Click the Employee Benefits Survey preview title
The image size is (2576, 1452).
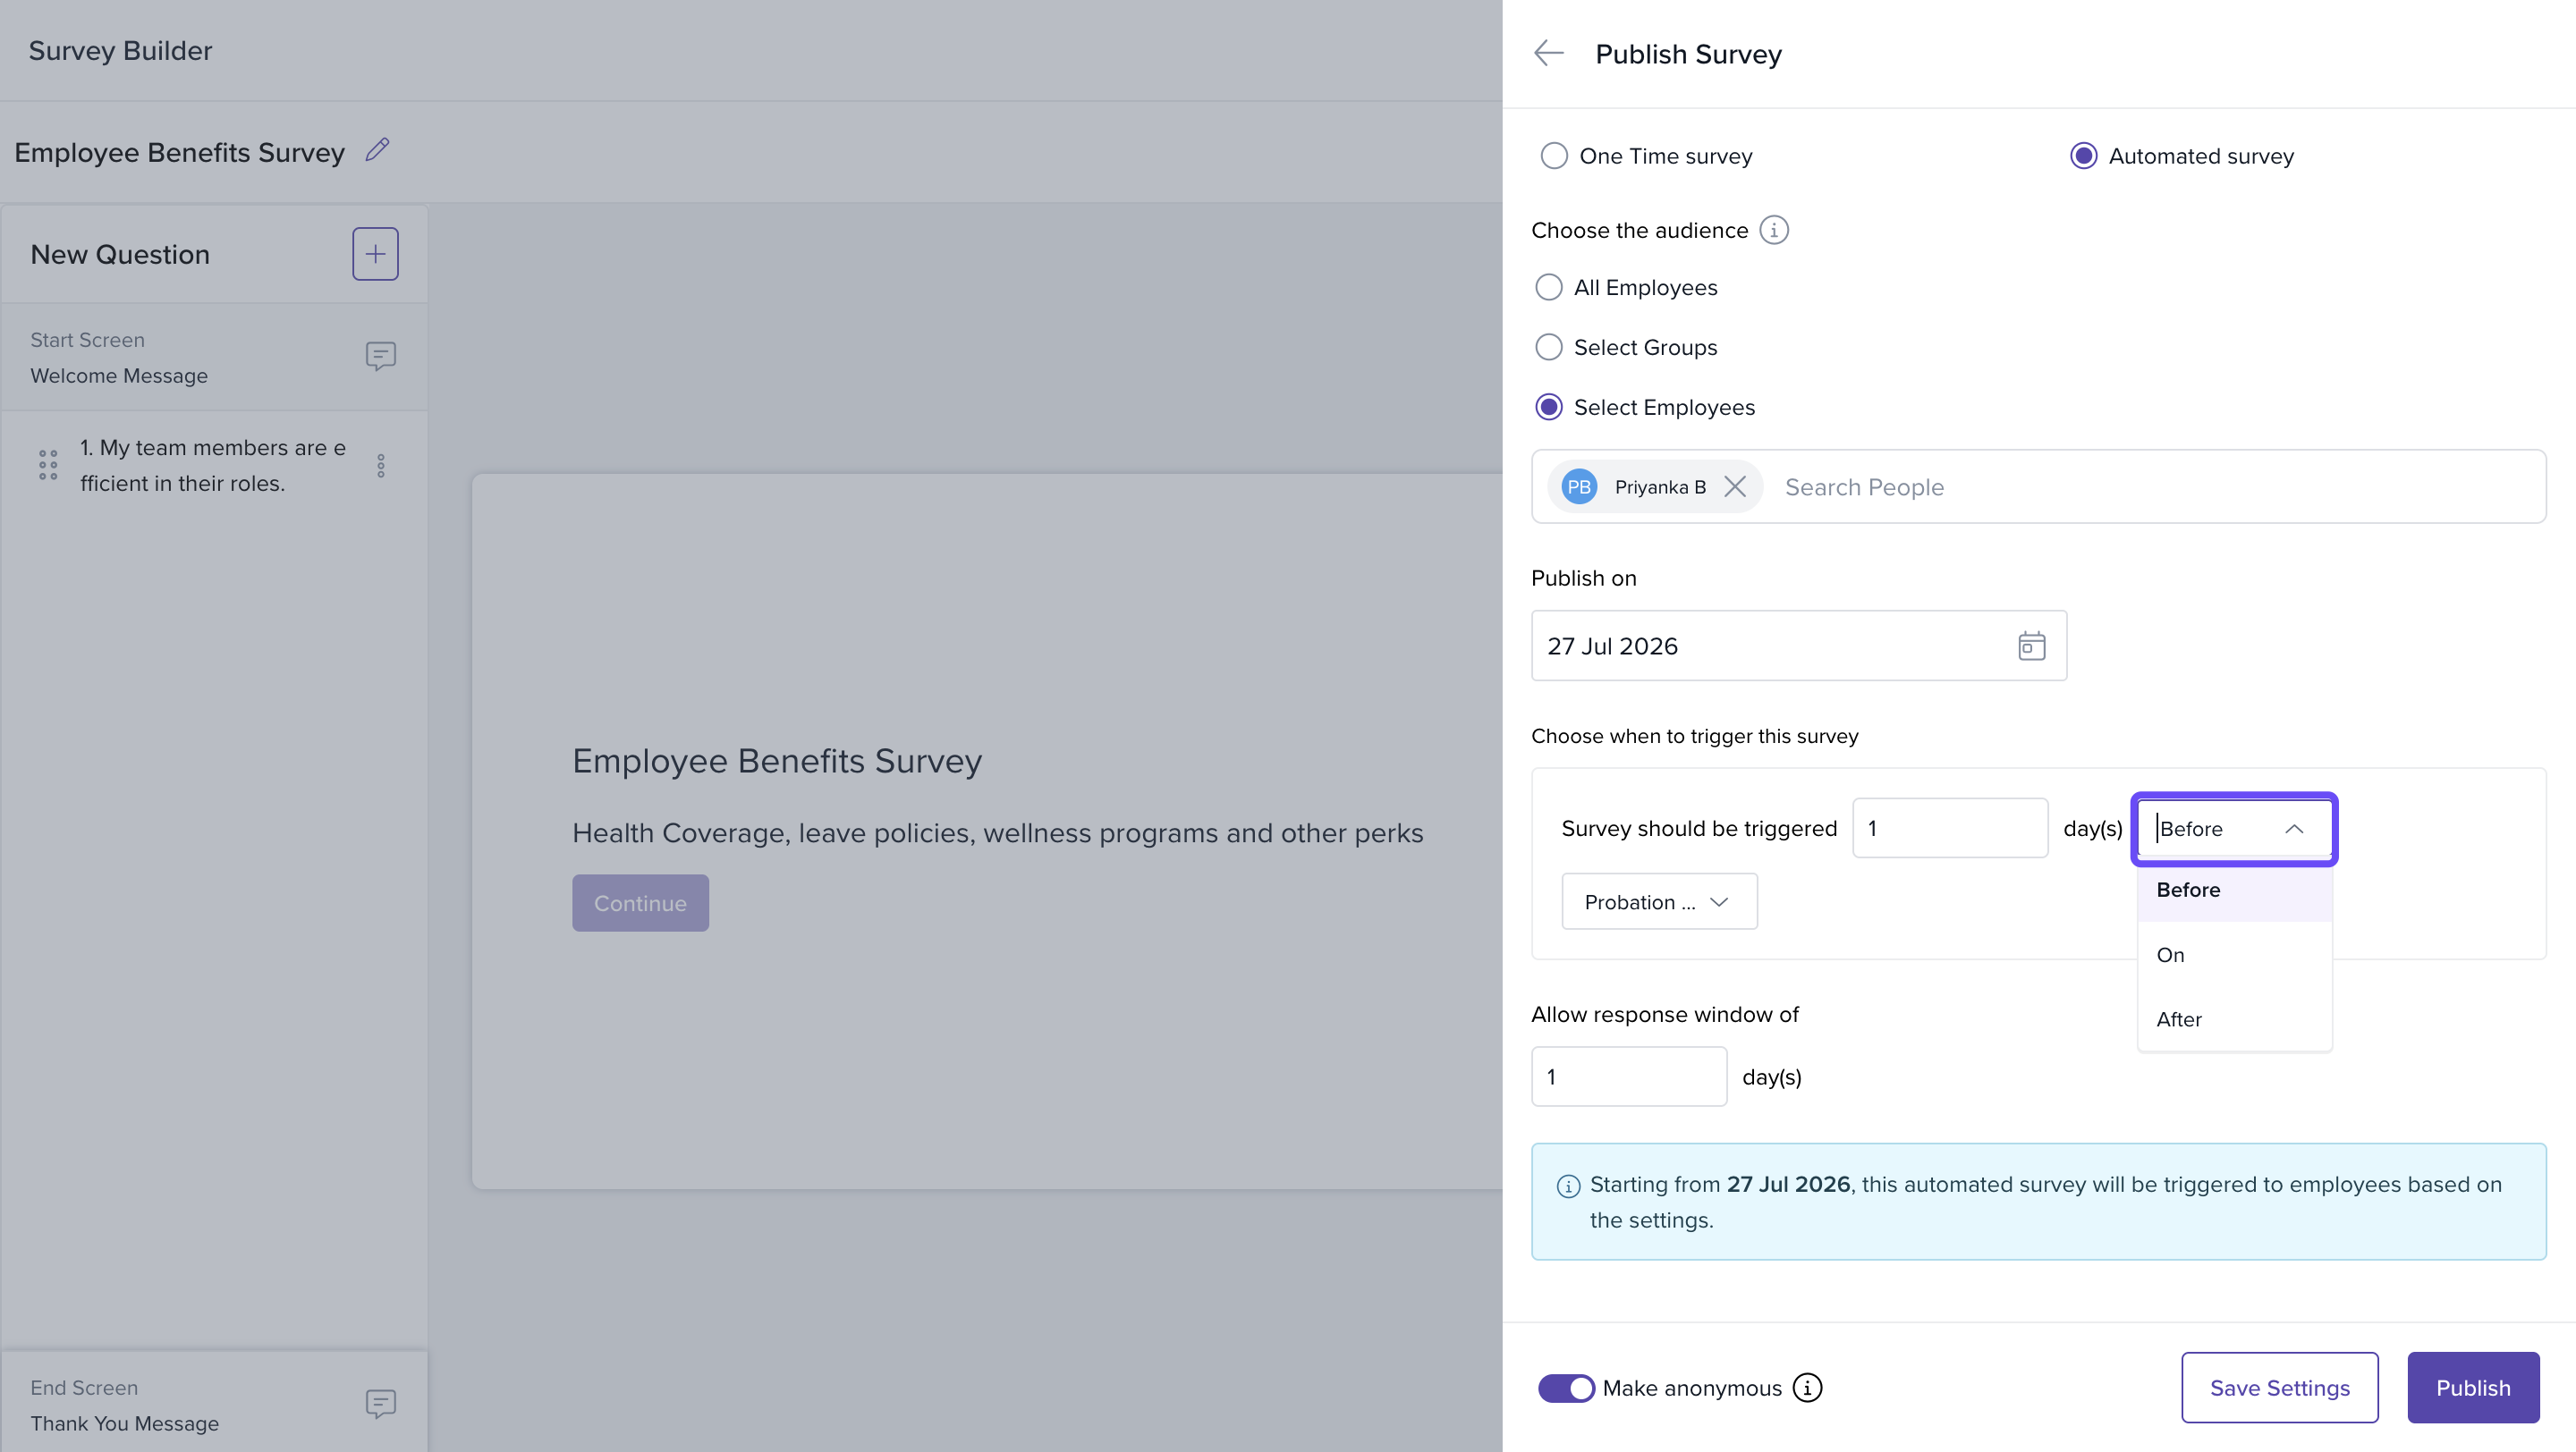click(777, 761)
